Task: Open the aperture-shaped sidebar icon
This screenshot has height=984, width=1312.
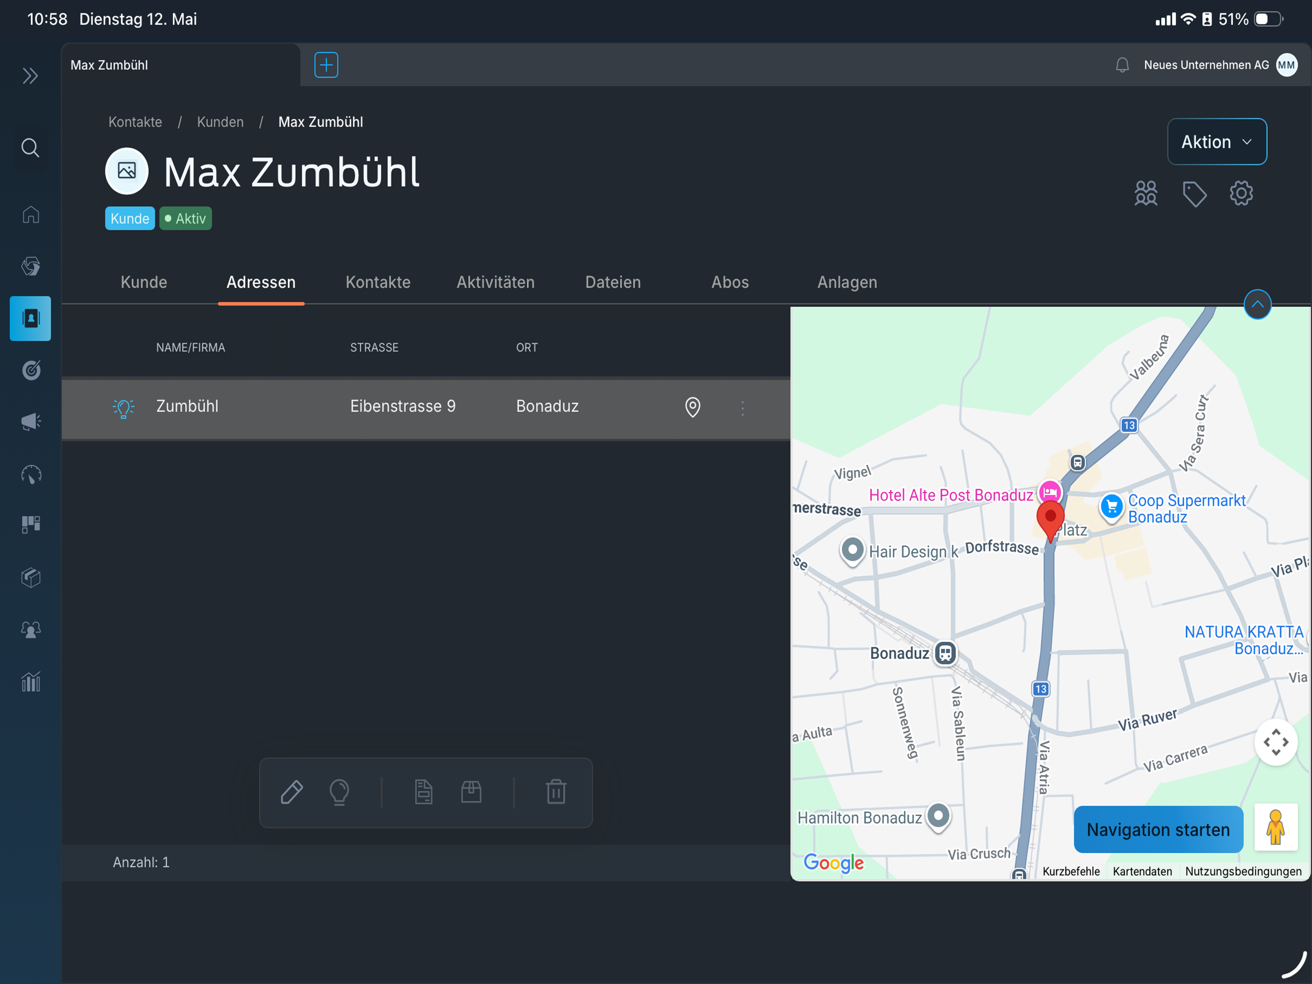Action: [x=31, y=266]
